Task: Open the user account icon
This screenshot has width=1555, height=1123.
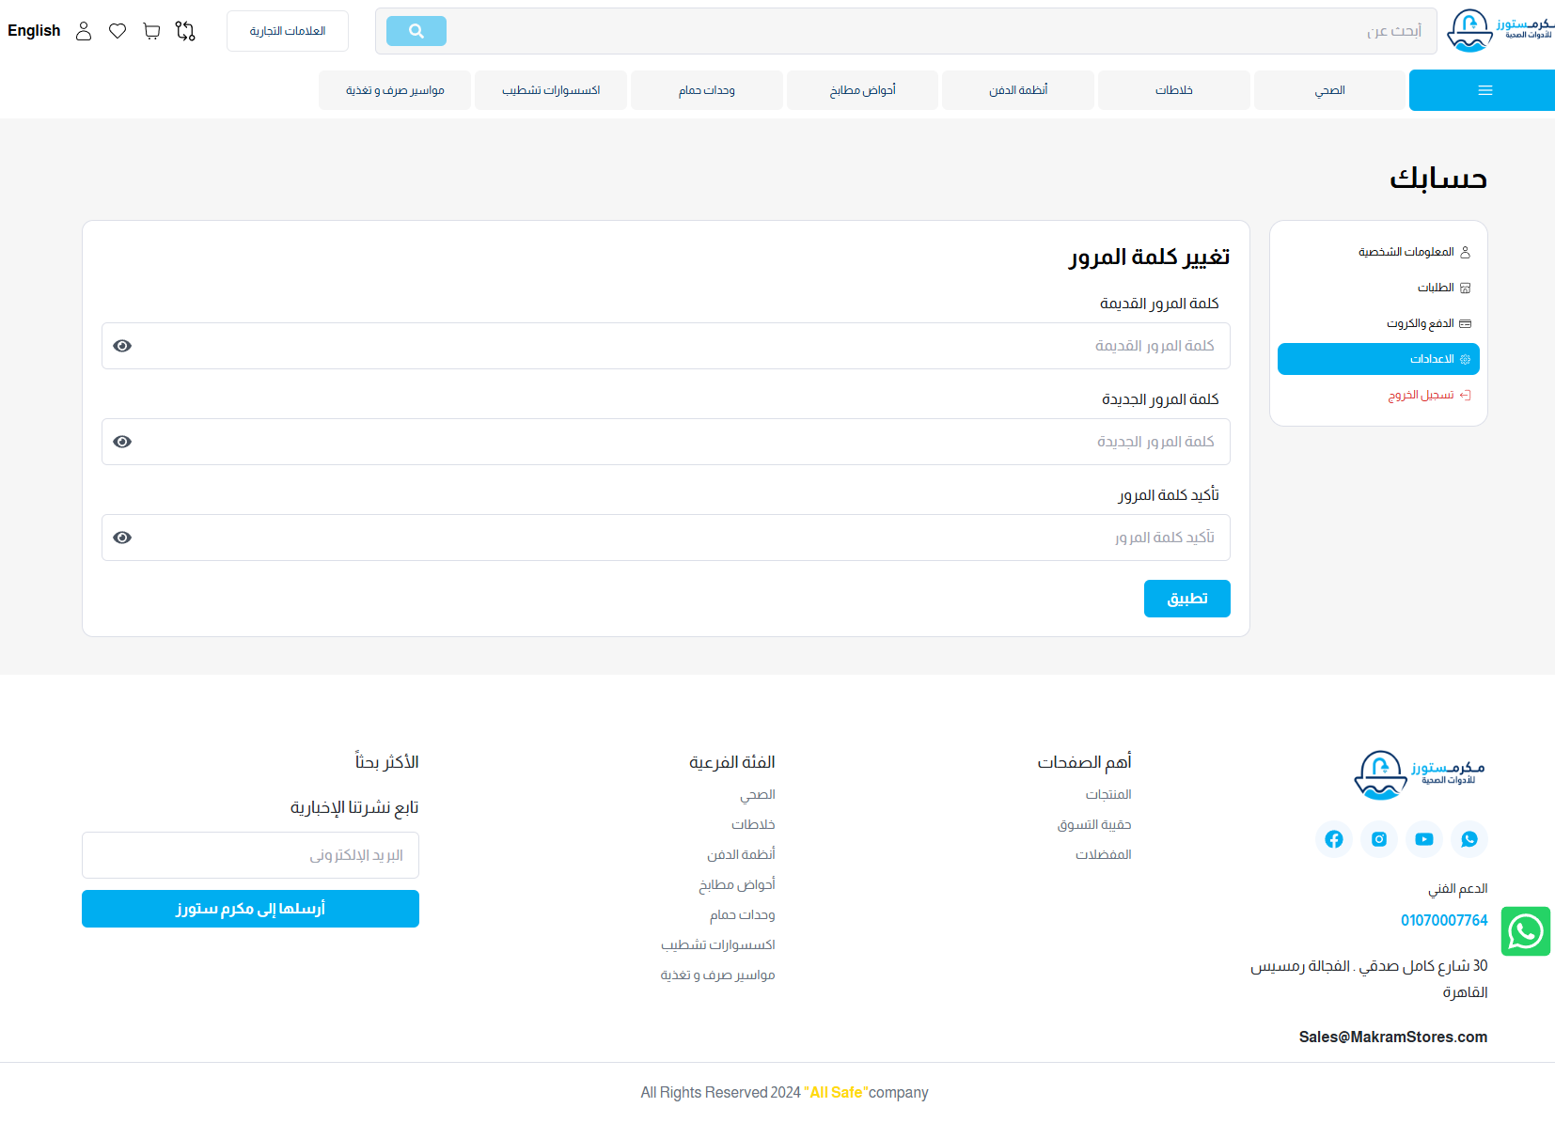Action: pyautogui.click(x=84, y=31)
